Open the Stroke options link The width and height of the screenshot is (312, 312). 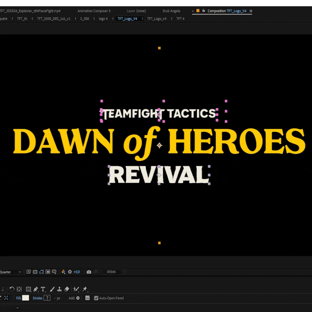click(37, 298)
